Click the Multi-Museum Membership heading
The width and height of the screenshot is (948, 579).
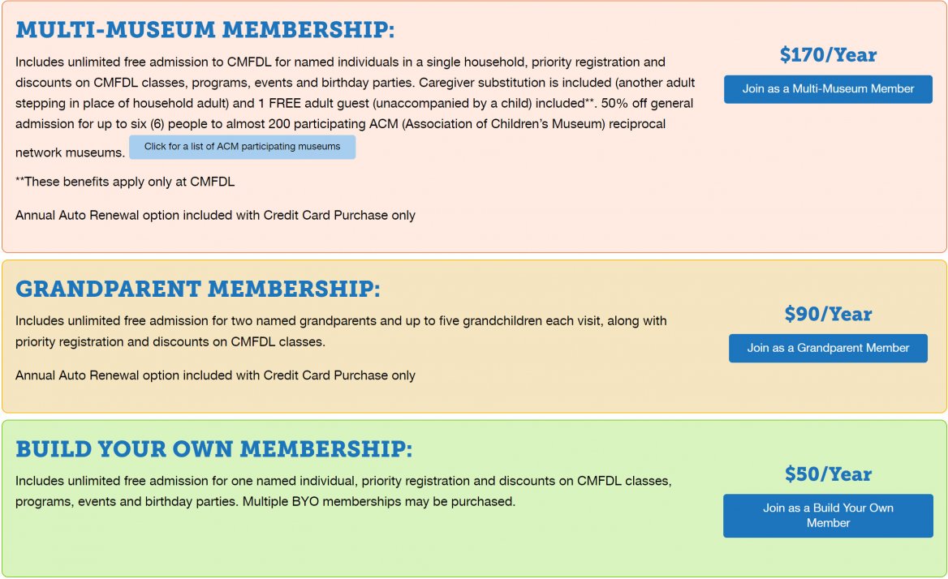tap(205, 29)
